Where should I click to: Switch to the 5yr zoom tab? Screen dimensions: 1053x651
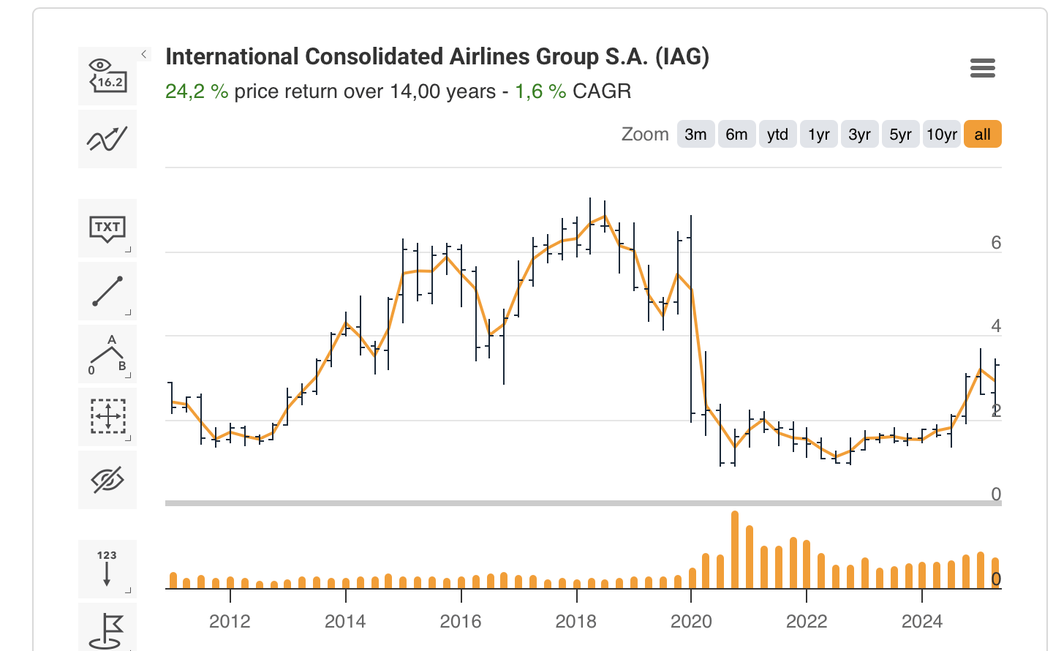900,134
